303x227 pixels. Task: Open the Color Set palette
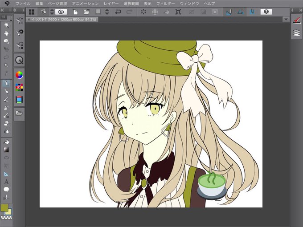19,87
